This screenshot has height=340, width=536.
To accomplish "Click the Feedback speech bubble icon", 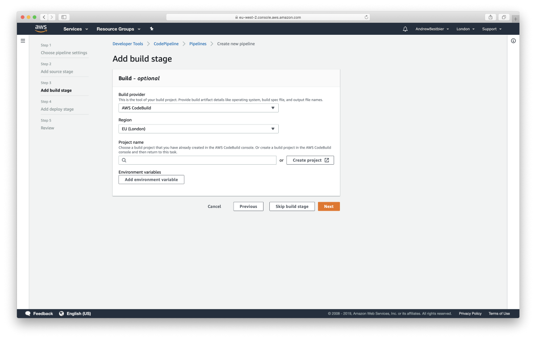I will pyautogui.click(x=28, y=314).
